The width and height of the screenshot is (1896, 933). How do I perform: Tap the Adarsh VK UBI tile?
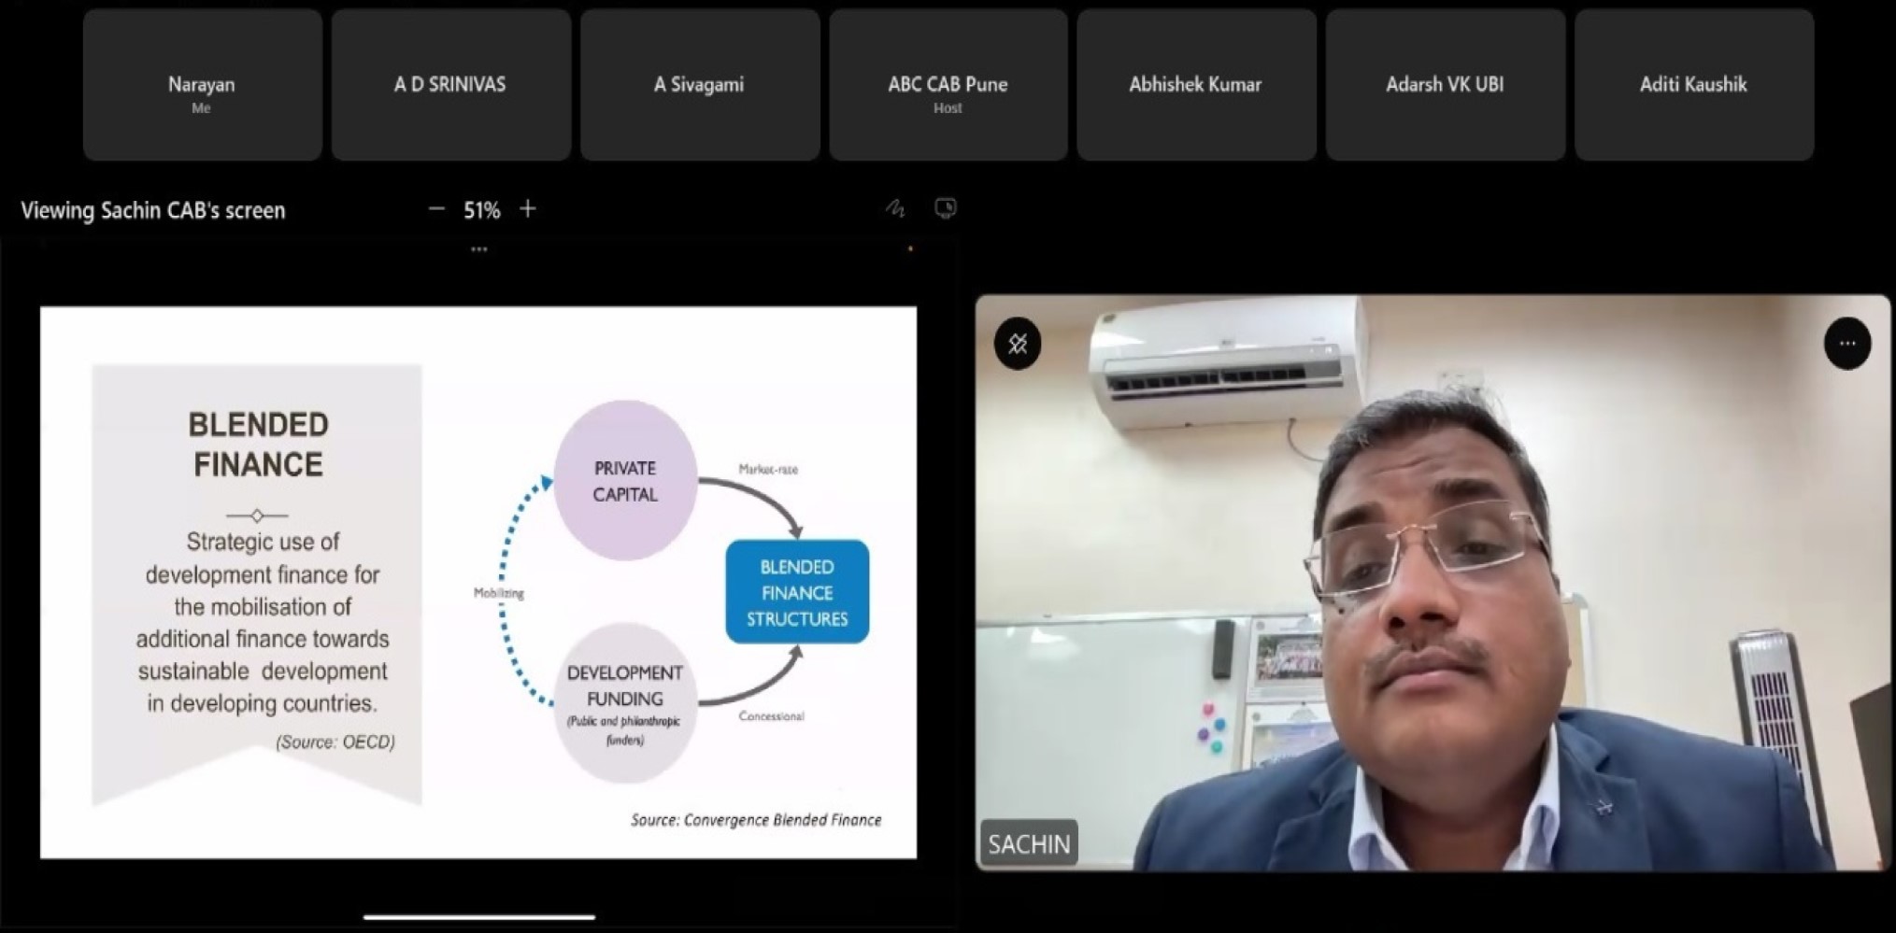coord(1445,85)
